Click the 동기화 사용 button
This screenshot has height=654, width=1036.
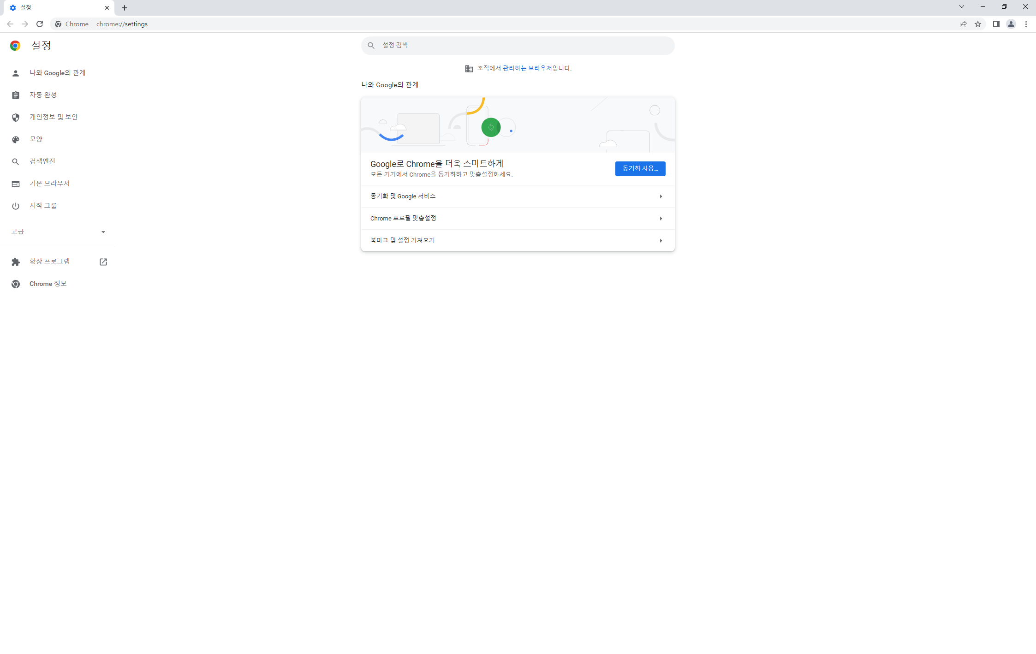point(640,169)
